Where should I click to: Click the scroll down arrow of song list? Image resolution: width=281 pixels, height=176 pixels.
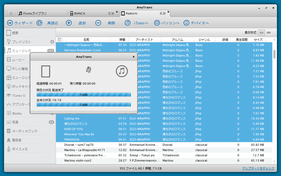pyautogui.click(x=274, y=162)
